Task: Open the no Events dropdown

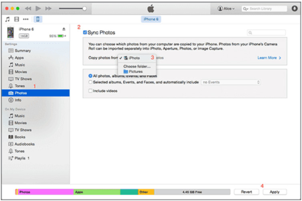Action: (231, 82)
